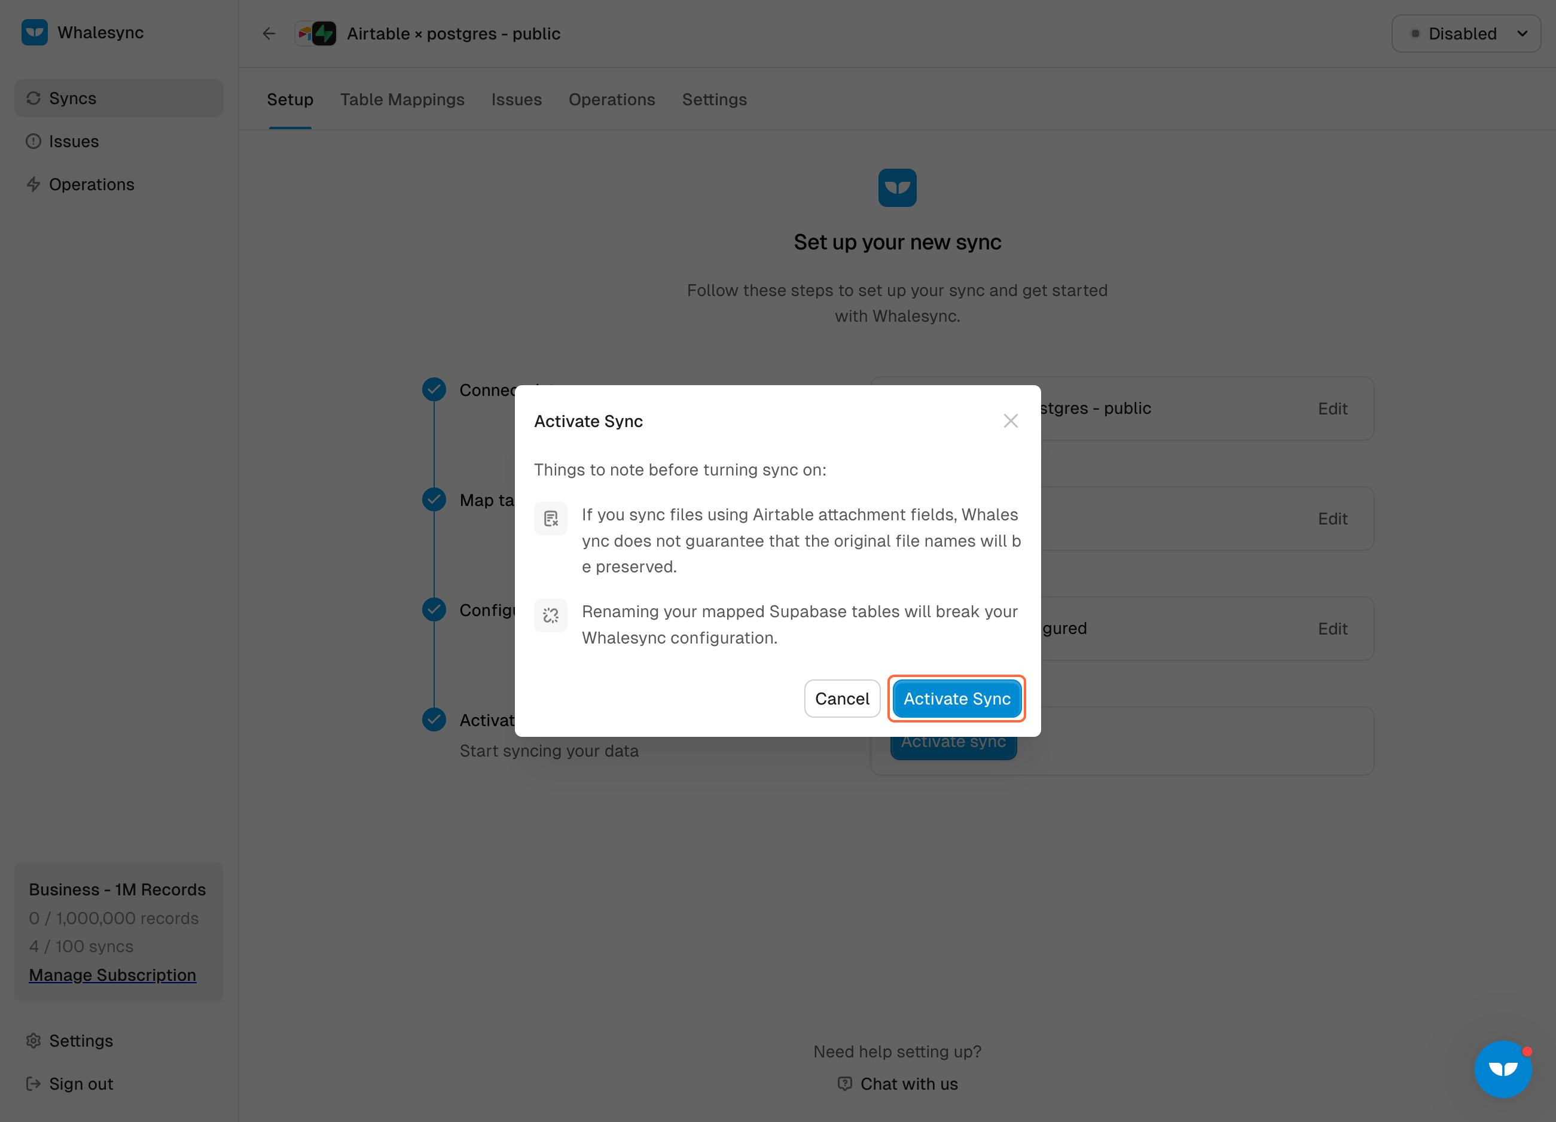
Task: Open the Operations tab
Action: coord(612,99)
